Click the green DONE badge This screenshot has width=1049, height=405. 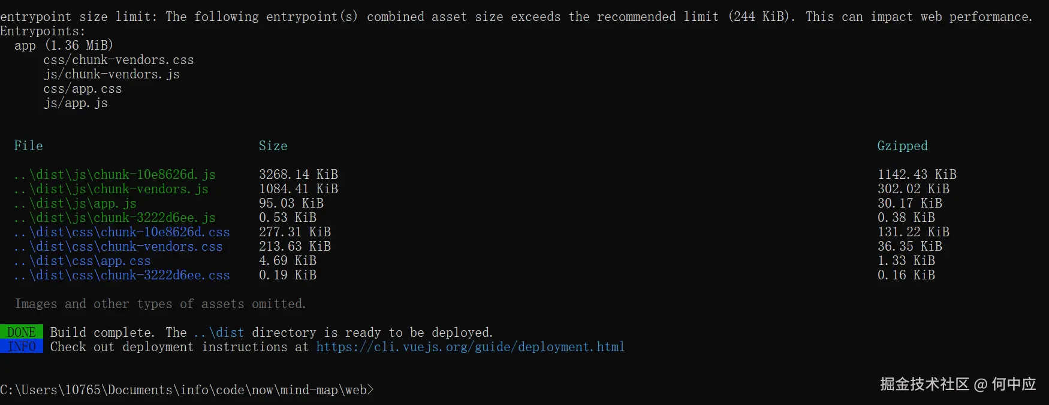click(22, 333)
